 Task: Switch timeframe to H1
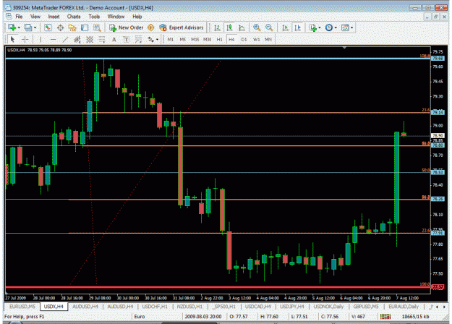(219, 40)
